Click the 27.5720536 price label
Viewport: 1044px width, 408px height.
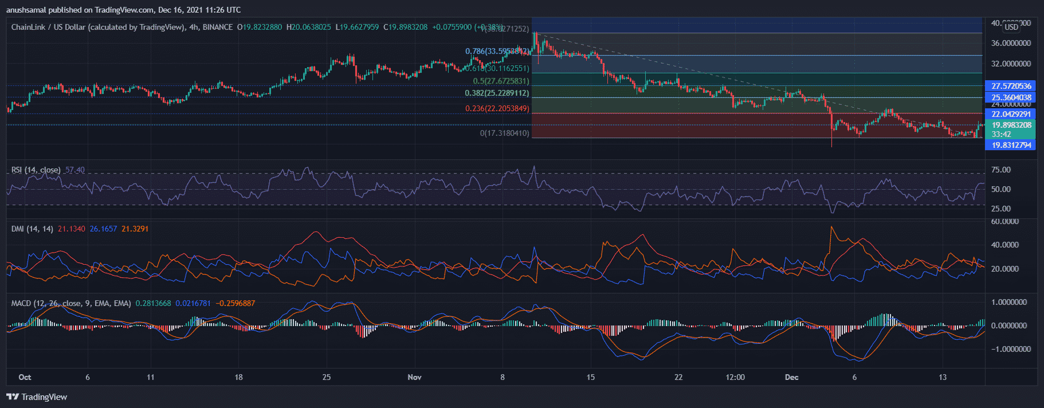[x=1011, y=86]
